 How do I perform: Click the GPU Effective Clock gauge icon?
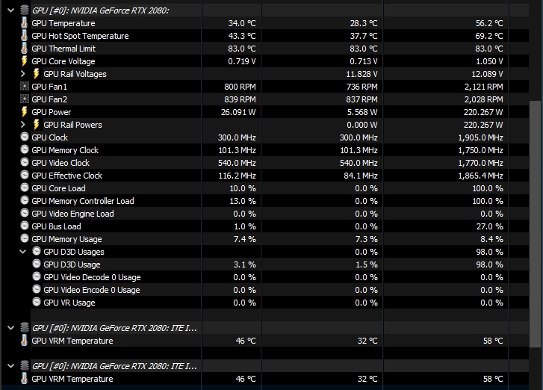tap(25, 175)
